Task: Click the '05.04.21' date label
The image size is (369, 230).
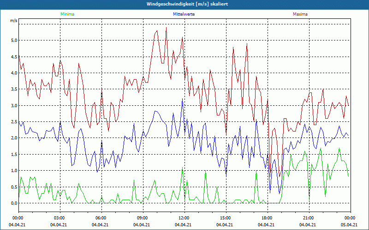Action: pos(349,224)
